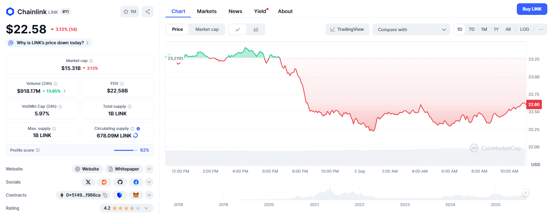Open the Compare with dropdown
This screenshot has width=548, height=214.
[x=411, y=29]
